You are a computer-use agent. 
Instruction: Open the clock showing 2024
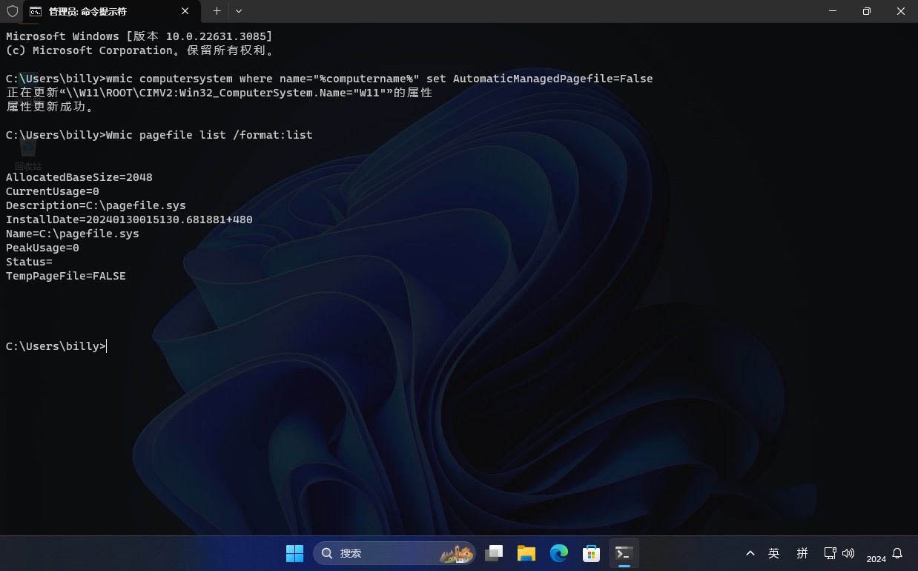(876, 558)
